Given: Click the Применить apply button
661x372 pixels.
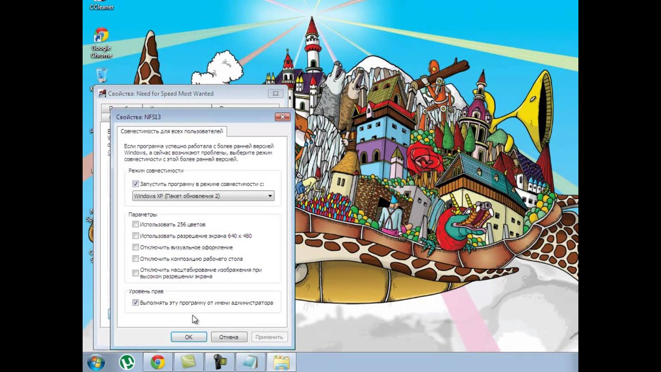Looking at the screenshot, I should [269, 337].
